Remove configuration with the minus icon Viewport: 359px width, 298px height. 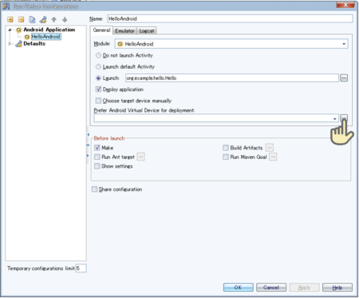[x=21, y=19]
